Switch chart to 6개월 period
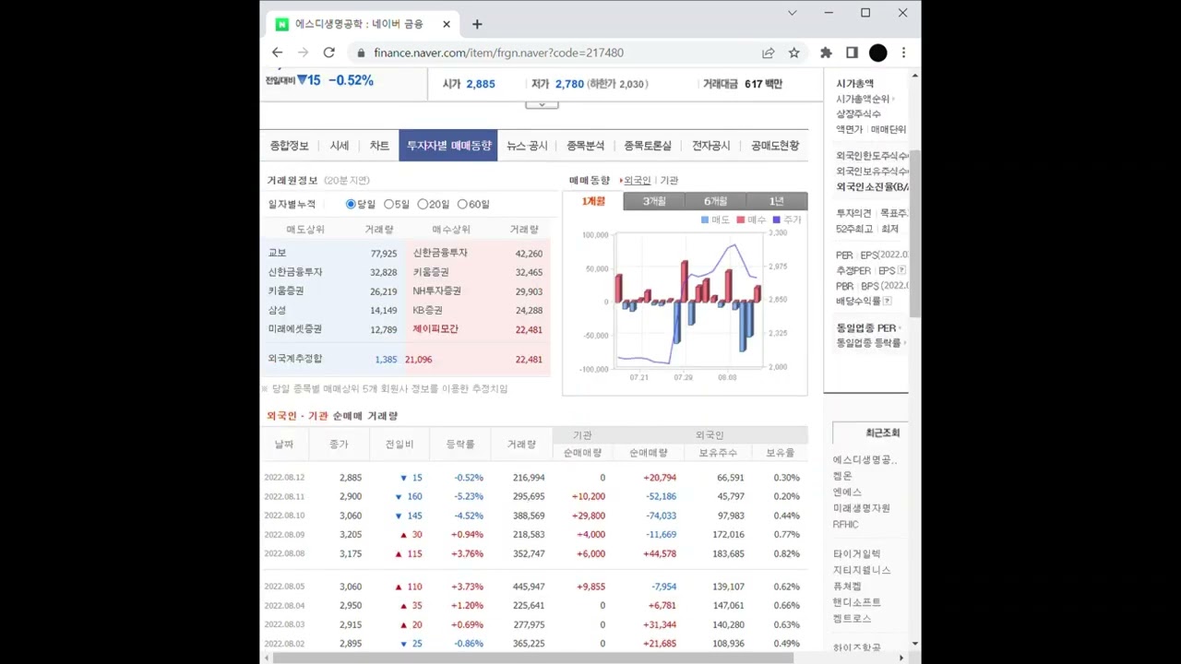 coord(715,201)
